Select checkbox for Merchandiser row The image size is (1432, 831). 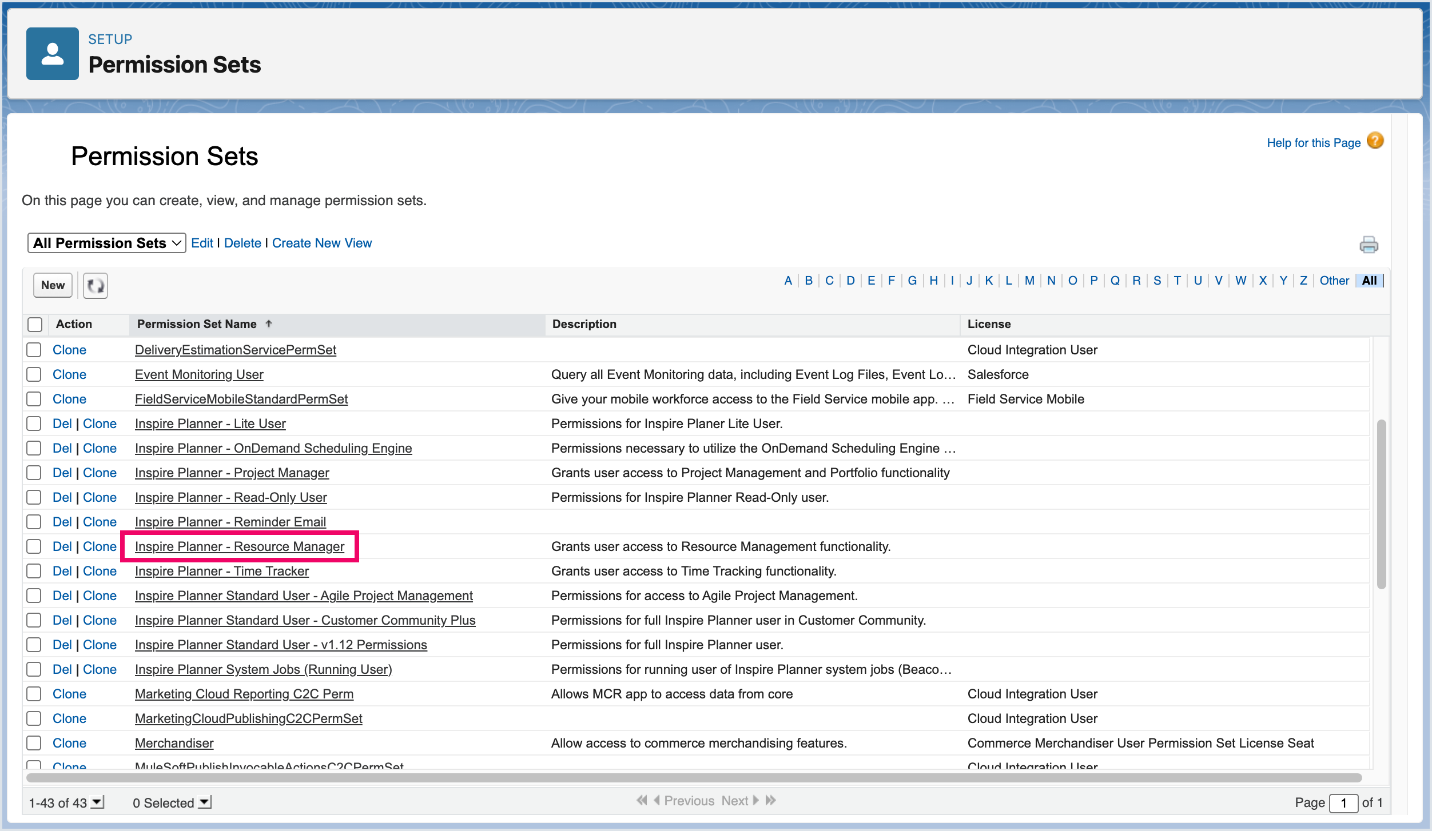tap(34, 743)
